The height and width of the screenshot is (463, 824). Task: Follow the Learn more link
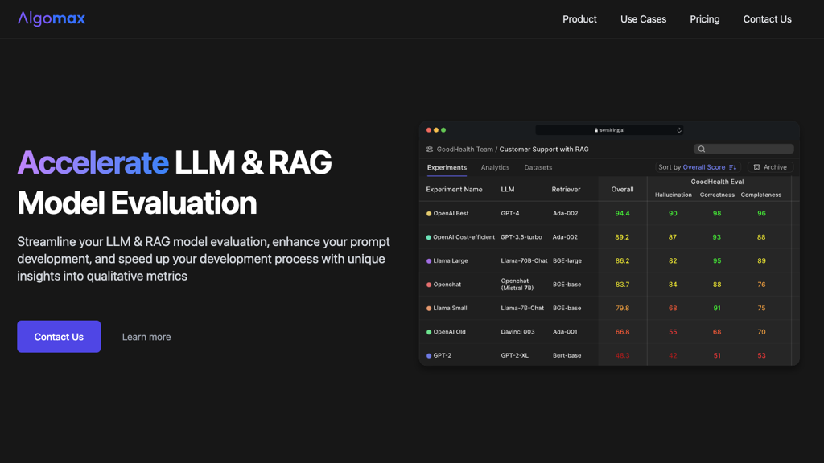point(146,337)
